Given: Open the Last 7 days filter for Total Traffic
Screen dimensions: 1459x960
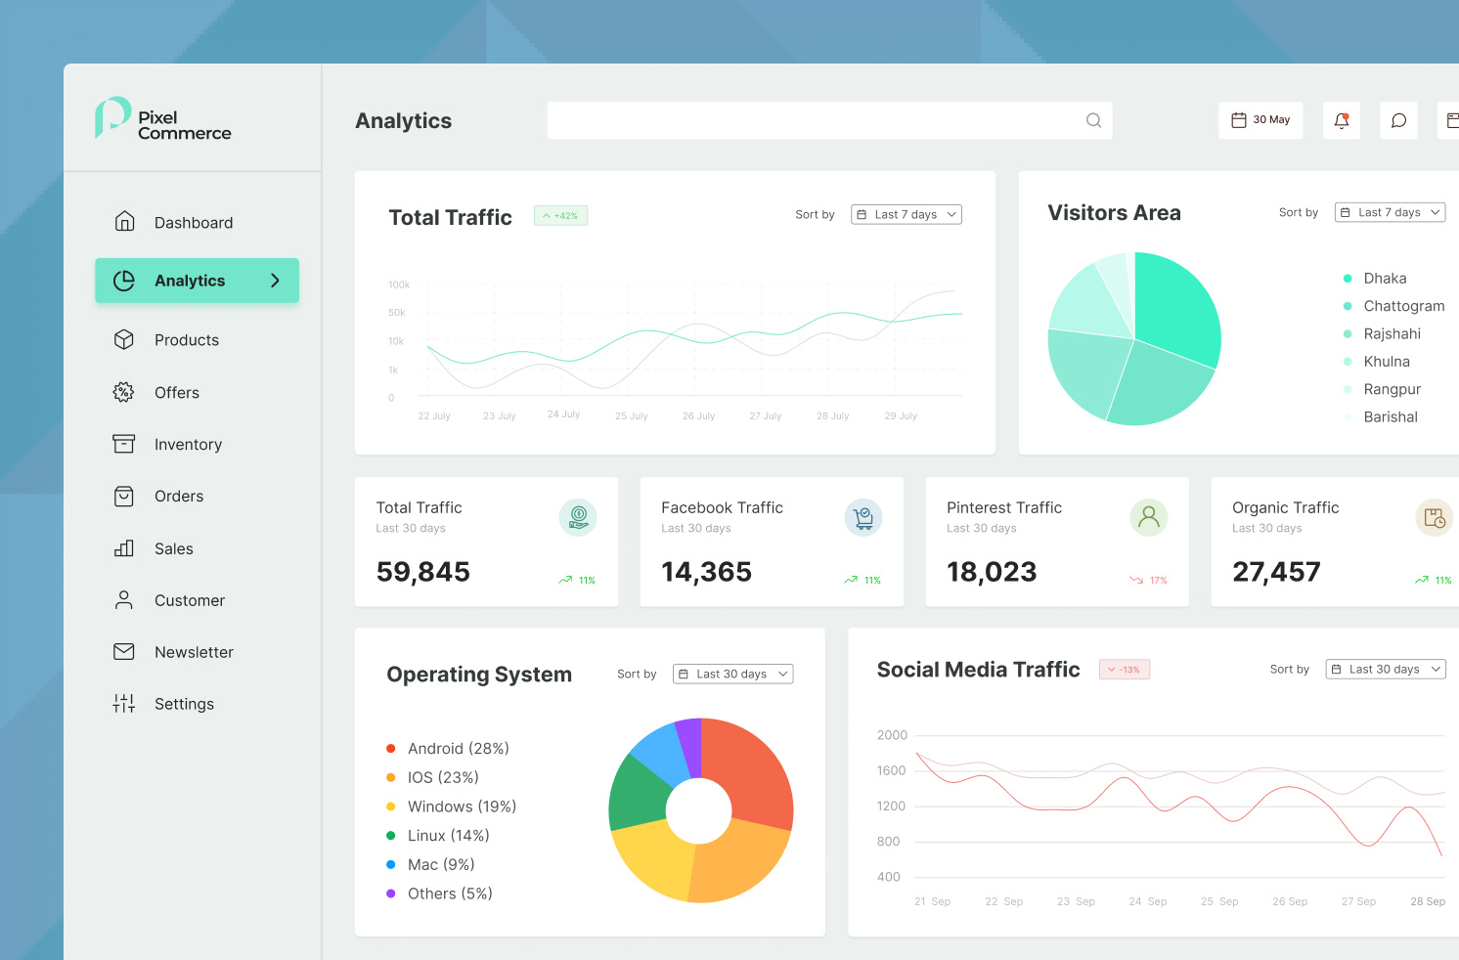Looking at the screenshot, I should pyautogui.click(x=906, y=214).
